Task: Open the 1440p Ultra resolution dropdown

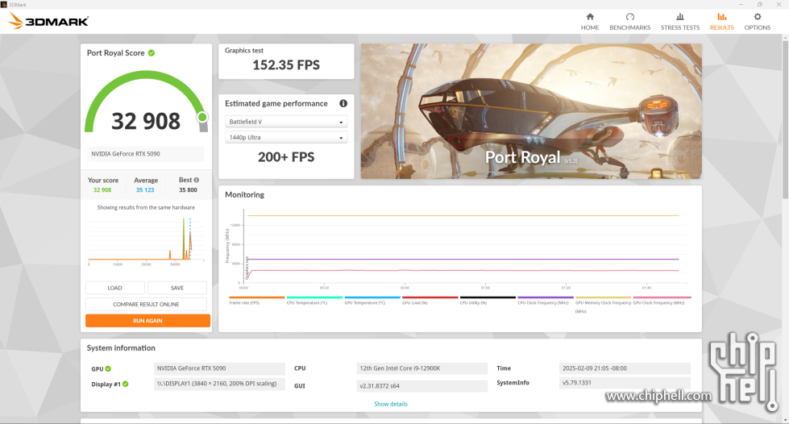Action: [x=286, y=138]
